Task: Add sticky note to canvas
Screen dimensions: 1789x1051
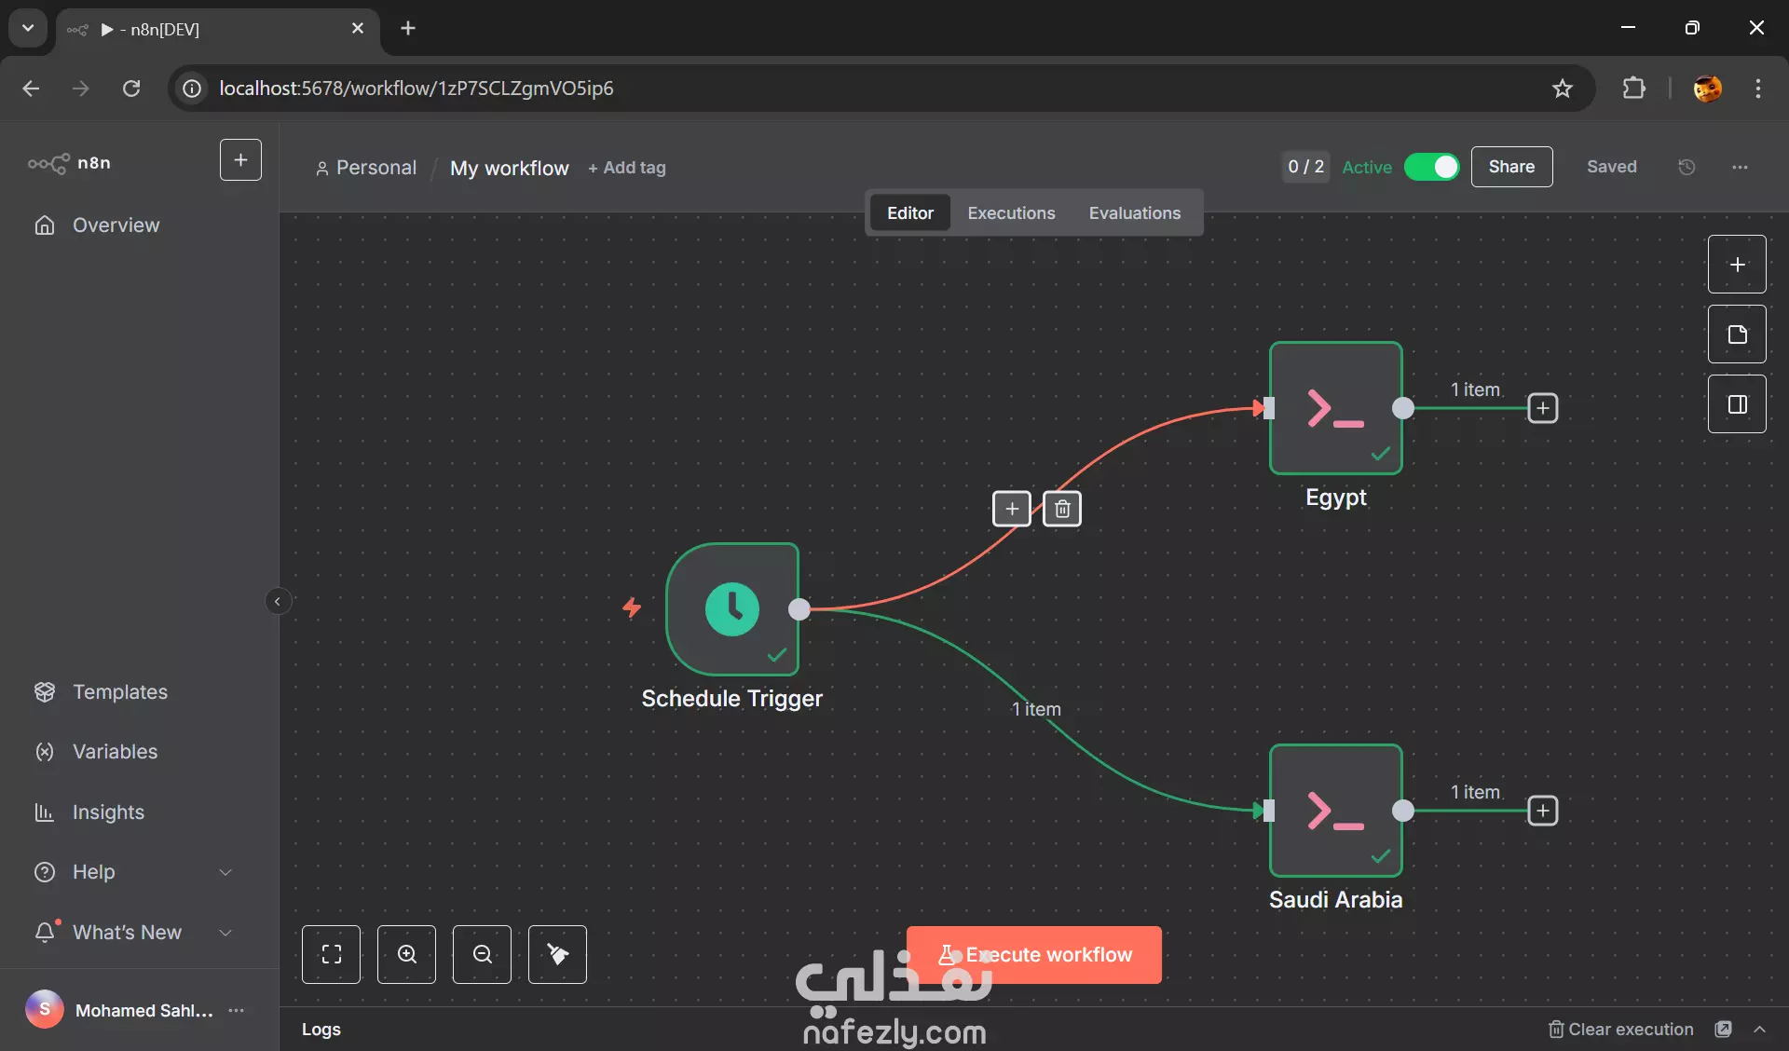Action: tap(1737, 334)
